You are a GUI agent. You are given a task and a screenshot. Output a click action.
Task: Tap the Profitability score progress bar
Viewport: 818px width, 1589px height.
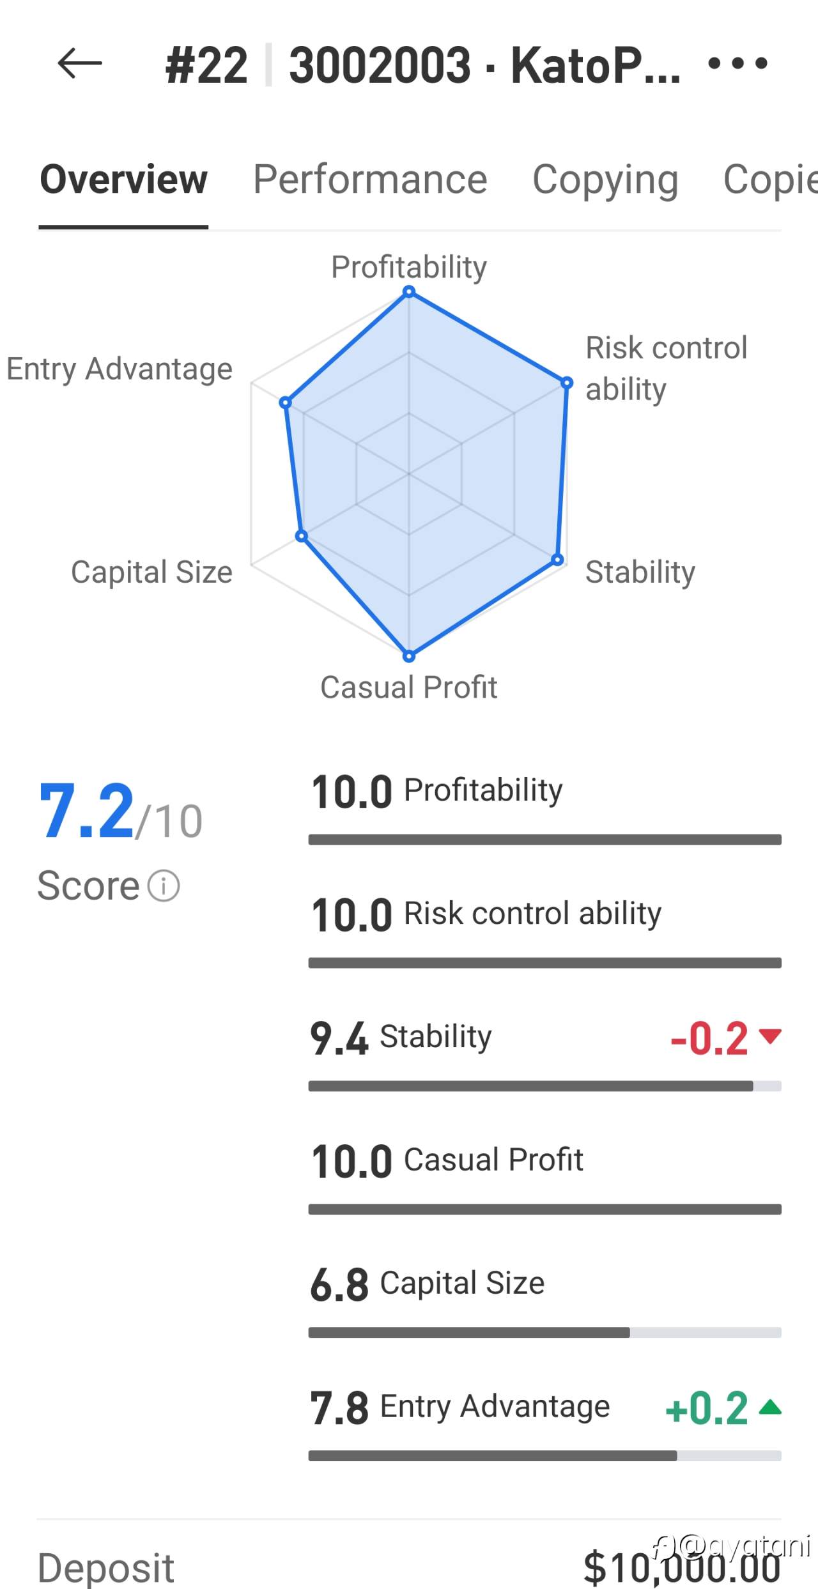click(x=544, y=840)
